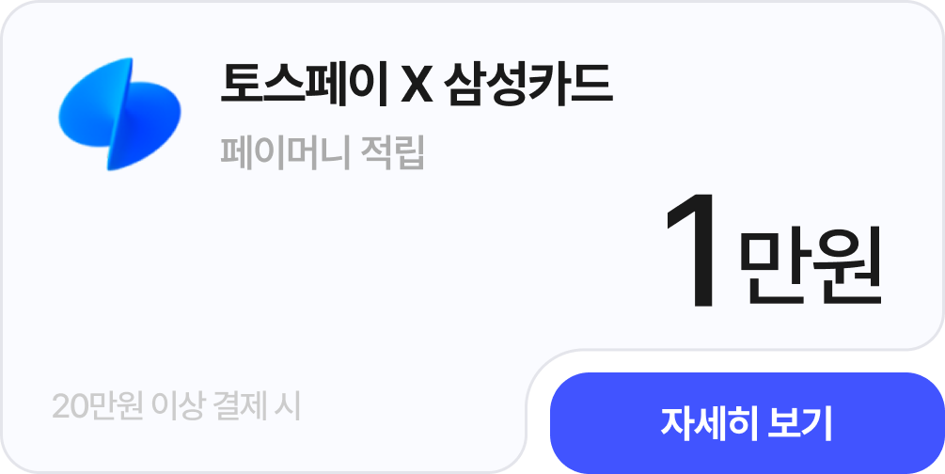The image size is (945, 474).
Task: Click the 만원 unit beside the numeral
Action: click(x=811, y=265)
